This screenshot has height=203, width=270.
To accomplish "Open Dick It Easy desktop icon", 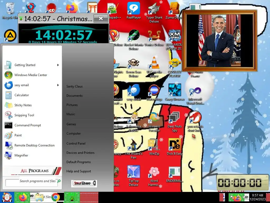I will (175, 147).
